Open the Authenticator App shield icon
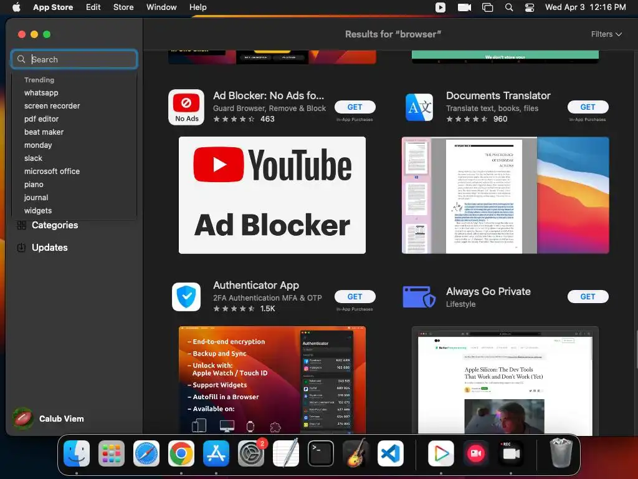Viewport: 638px width, 479px height. coord(186,296)
